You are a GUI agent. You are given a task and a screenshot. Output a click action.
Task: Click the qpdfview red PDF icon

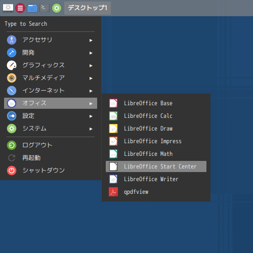point(113,192)
